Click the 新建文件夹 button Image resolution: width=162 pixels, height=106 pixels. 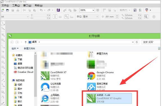tap(30, 48)
